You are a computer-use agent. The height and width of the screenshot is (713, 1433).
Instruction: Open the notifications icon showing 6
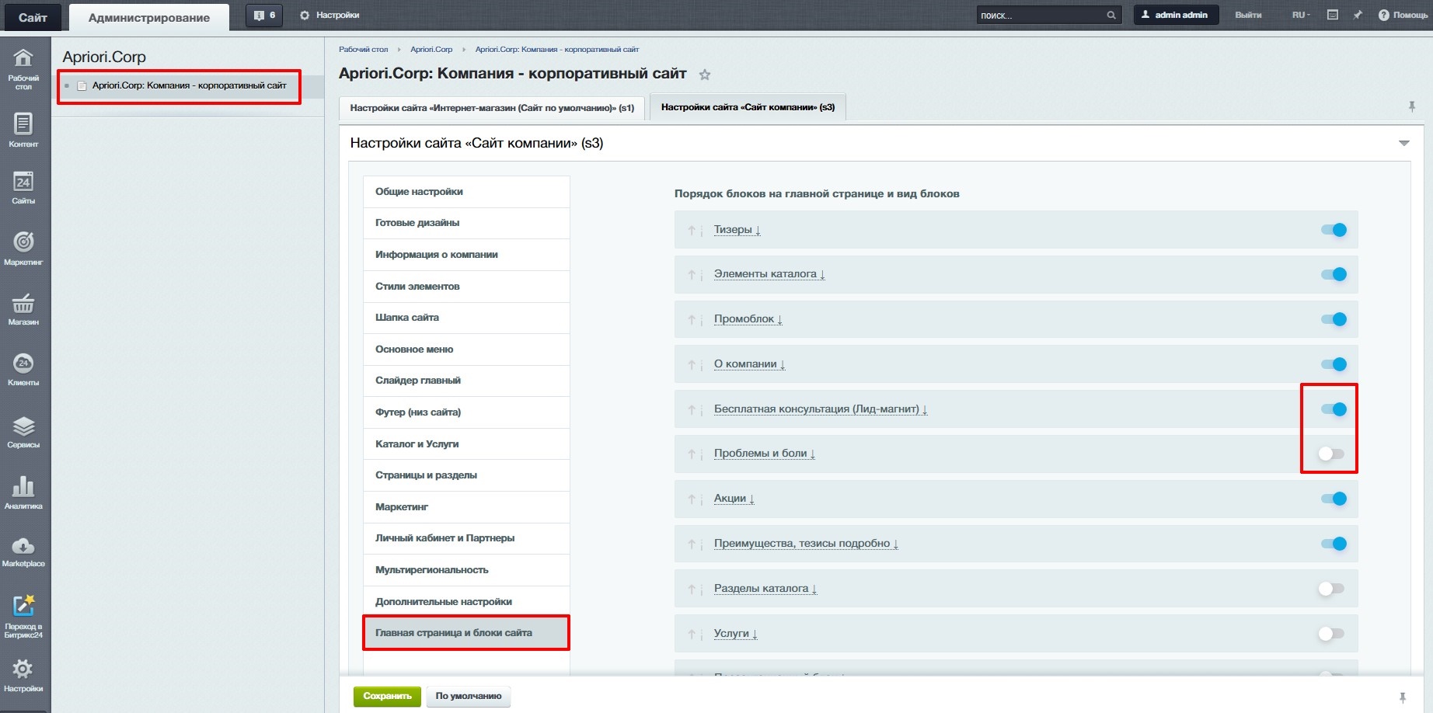(264, 16)
